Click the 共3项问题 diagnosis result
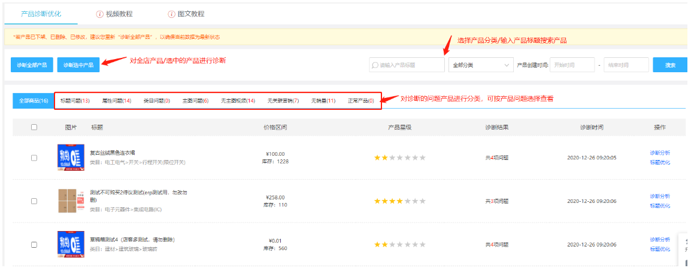Image resolution: width=691 pixels, height=271 pixels. [x=496, y=201]
